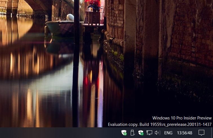This screenshot has height=138, width=213.
Task: Open Windows Security shield icon
Action: point(141,133)
